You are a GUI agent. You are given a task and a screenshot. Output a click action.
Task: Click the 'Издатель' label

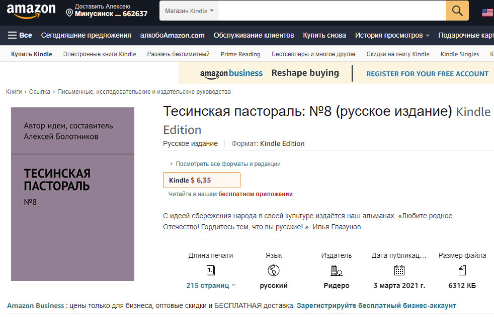coord(336,255)
